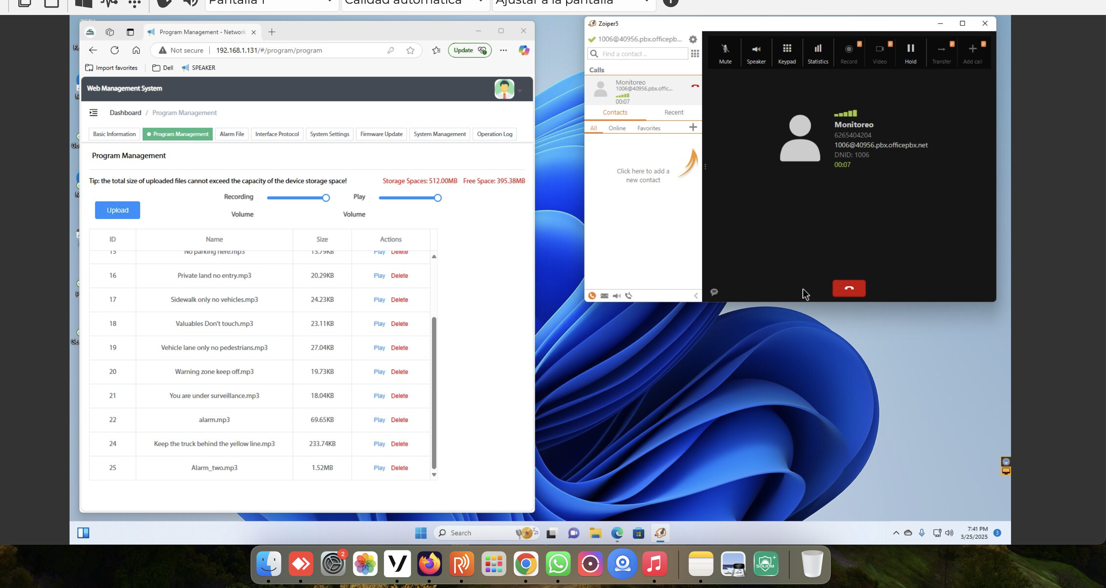Transfer the Zoiper call
The image size is (1106, 588).
[x=941, y=53]
